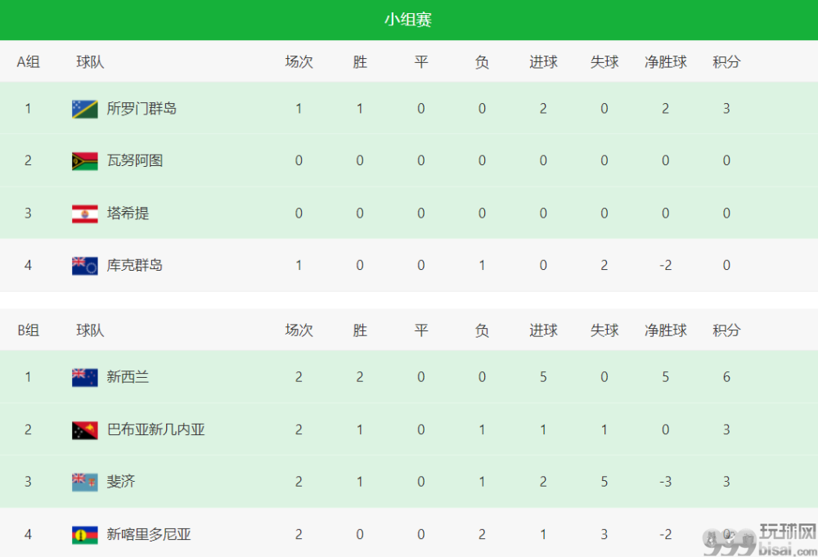Open the 新西兰 team link
Image resolution: width=818 pixels, height=557 pixels.
[128, 377]
